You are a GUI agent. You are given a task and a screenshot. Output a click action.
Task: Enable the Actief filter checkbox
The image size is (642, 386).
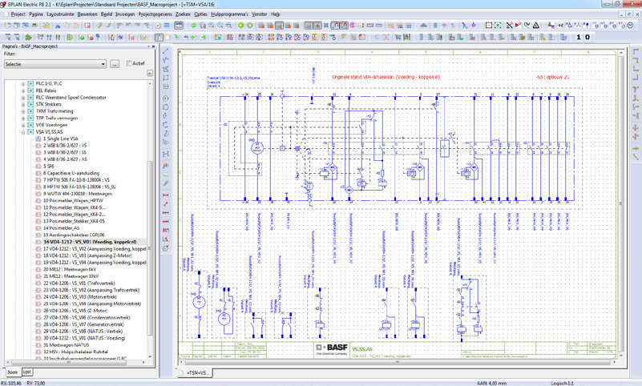click(x=130, y=63)
